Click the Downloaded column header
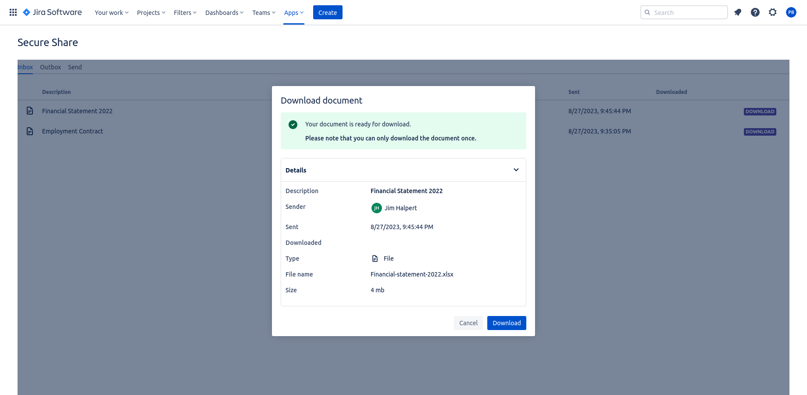The image size is (807, 395). (671, 92)
